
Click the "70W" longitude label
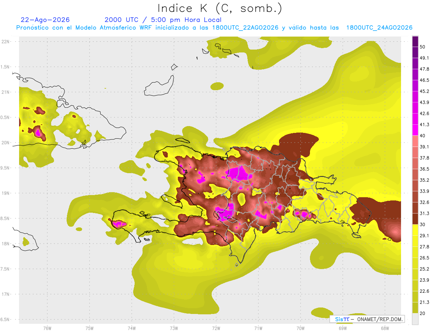coord(301,328)
